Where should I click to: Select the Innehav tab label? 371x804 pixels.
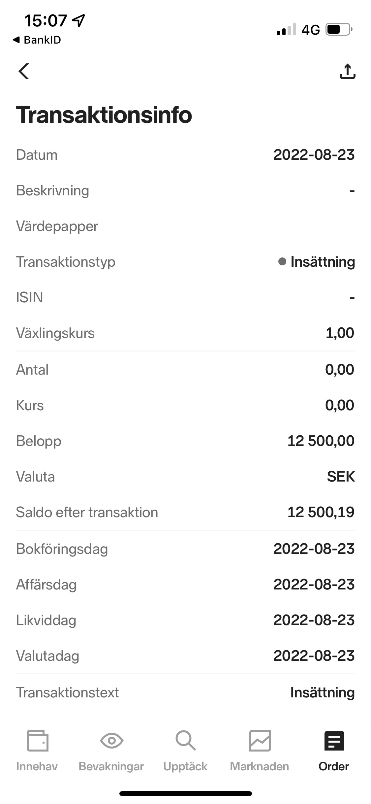click(x=37, y=766)
